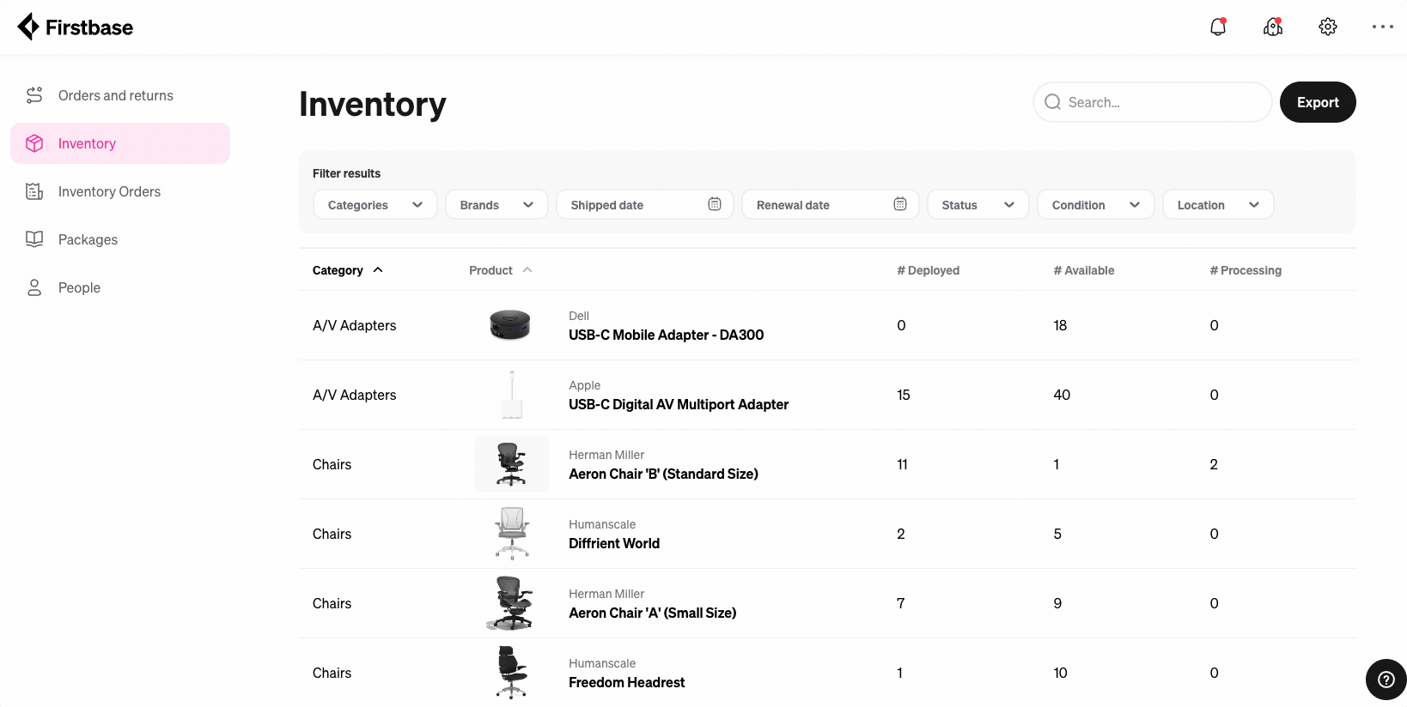The height and width of the screenshot is (707, 1407).
Task: Open the settings gear
Action: coord(1328,27)
